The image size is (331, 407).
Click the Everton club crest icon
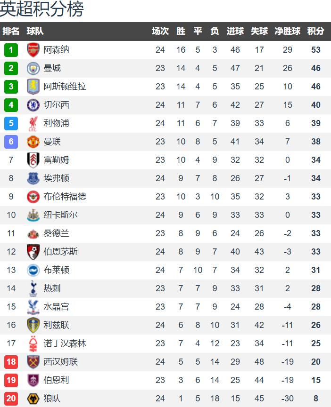pos(33,178)
